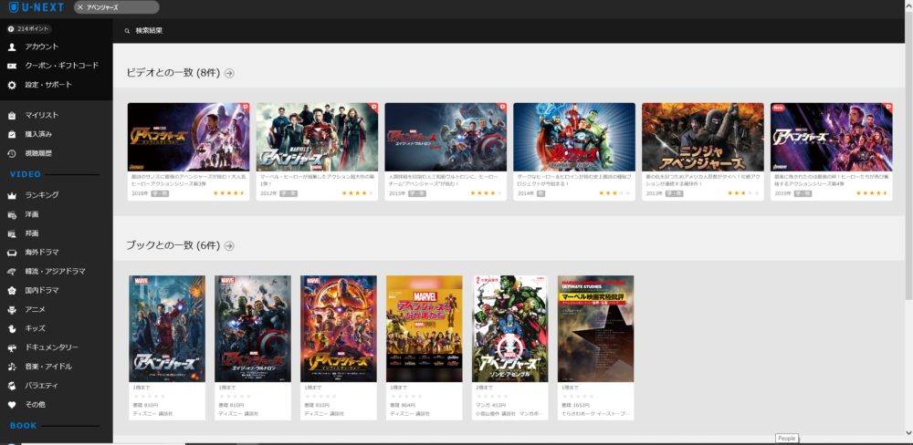
Task: Click the アベンジャーズ search field
Action: (x=117, y=7)
